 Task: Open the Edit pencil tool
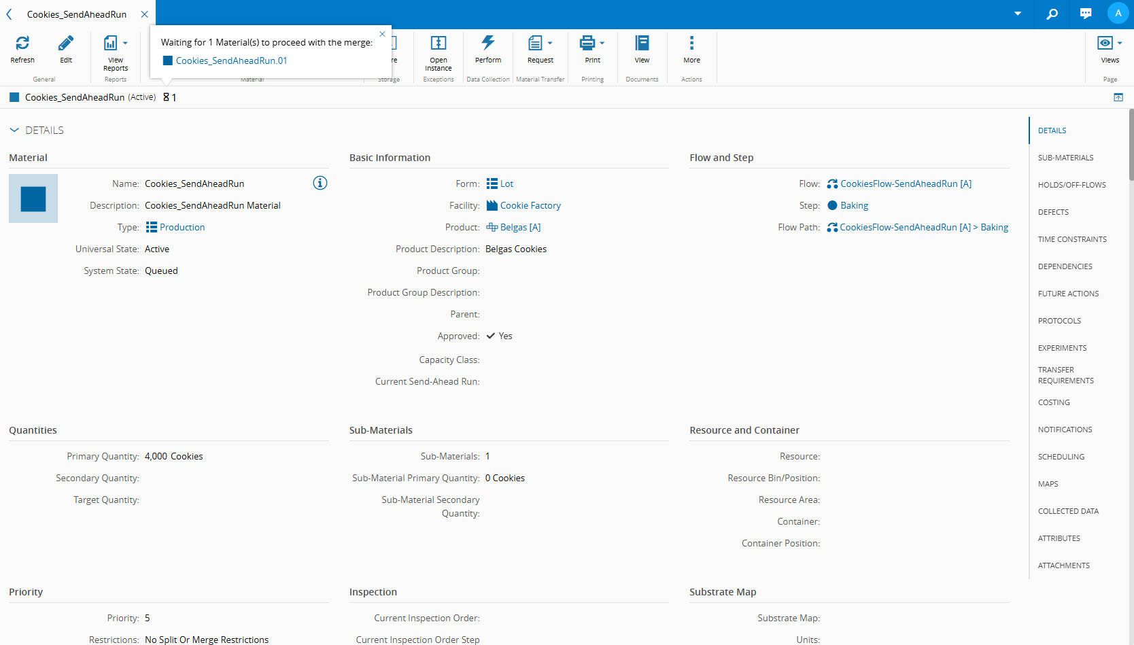(x=66, y=43)
